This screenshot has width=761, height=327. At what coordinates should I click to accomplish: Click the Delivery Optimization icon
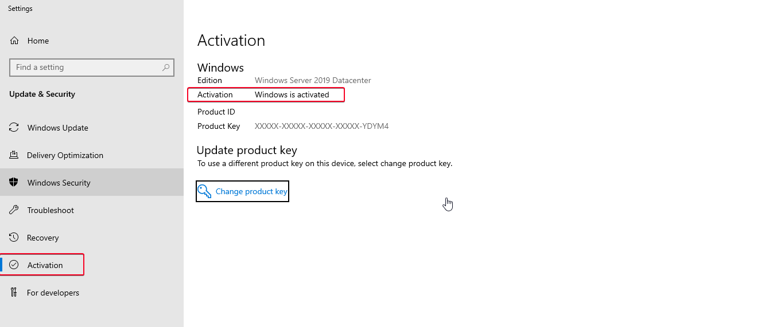[14, 155]
